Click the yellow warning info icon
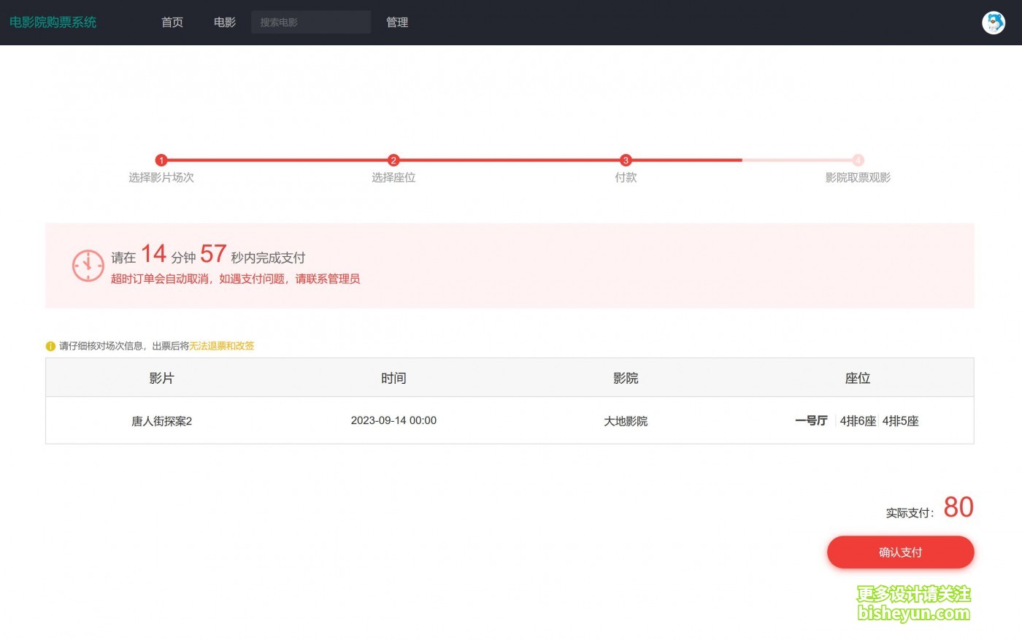Screen dimensions: 1022x640 point(50,347)
